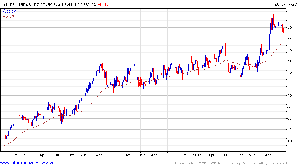Select the 2011 year marker on the x-axis
The height and width of the screenshot is (167, 300).
point(28,155)
